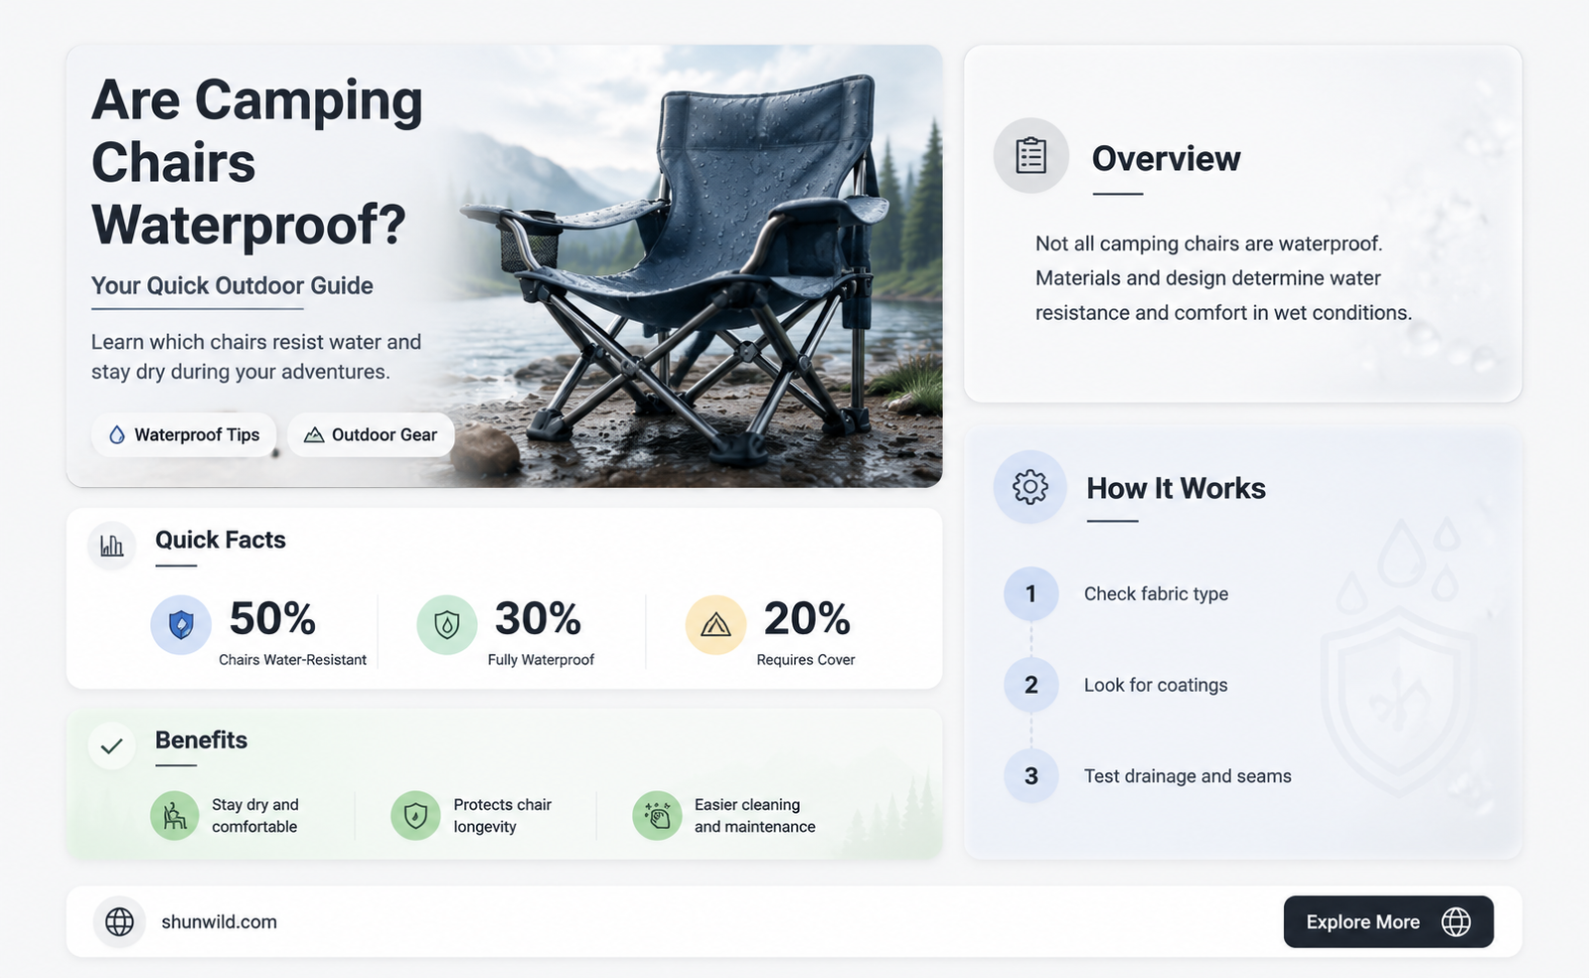This screenshot has width=1589, height=978.
Task: Click the Overview heading
Action: tap(1166, 159)
